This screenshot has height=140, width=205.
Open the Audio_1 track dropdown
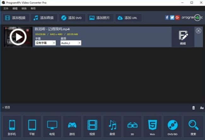[71, 43]
